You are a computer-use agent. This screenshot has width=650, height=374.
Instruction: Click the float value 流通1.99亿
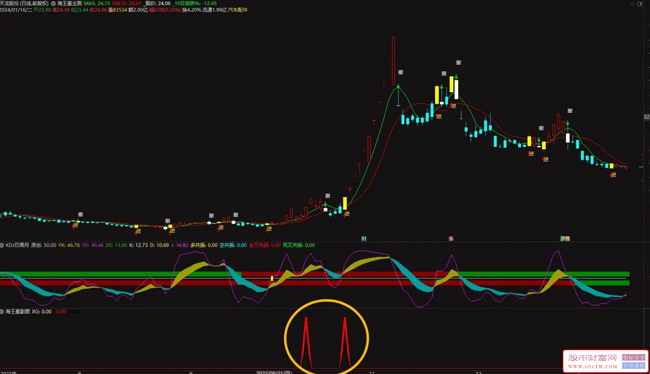pos(214,10)
